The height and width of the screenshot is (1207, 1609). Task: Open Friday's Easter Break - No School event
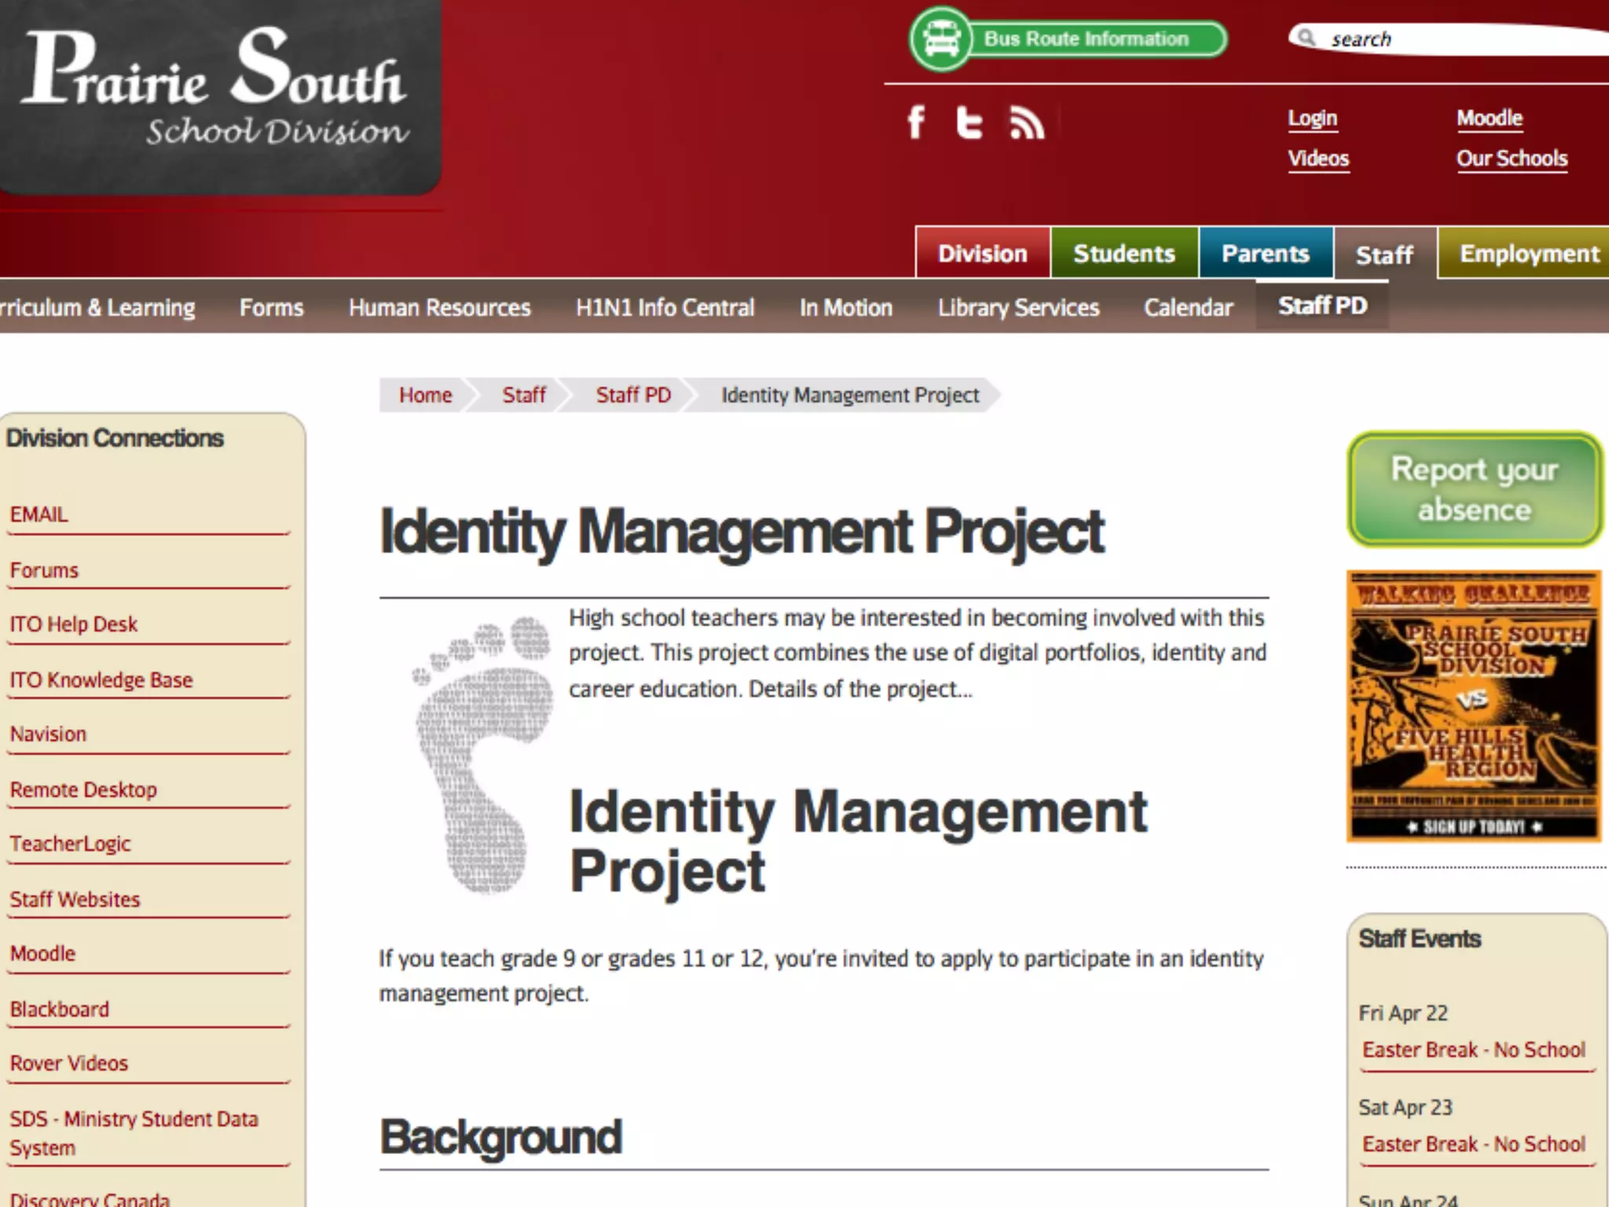coord(1473,1050)
